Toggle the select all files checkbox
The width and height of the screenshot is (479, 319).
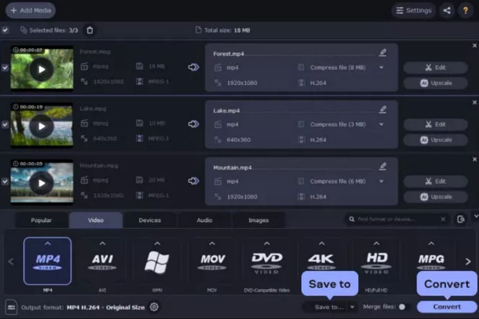(5, 30)
